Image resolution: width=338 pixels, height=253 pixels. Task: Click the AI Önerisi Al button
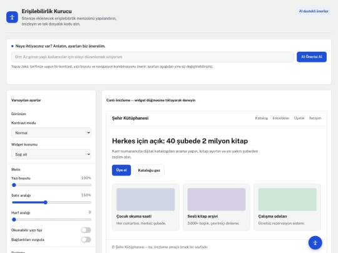pos(312,57)
